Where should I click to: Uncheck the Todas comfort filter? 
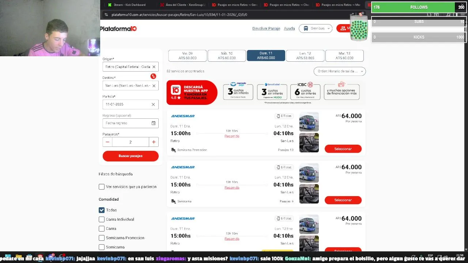(102, 210)
